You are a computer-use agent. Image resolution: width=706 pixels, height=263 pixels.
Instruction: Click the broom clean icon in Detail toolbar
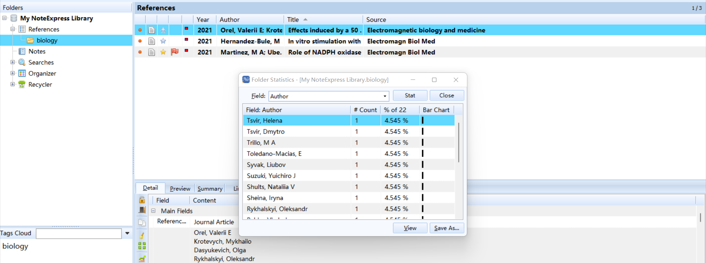[142, 235]
